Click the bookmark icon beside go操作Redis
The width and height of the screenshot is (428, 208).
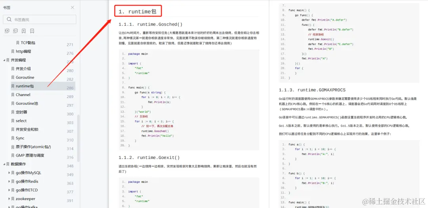coord(13,182)
